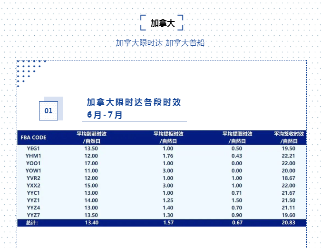Select the 平均到港时效 column header
The width and height of the screenshot is (321, 248).
[91, 137]
